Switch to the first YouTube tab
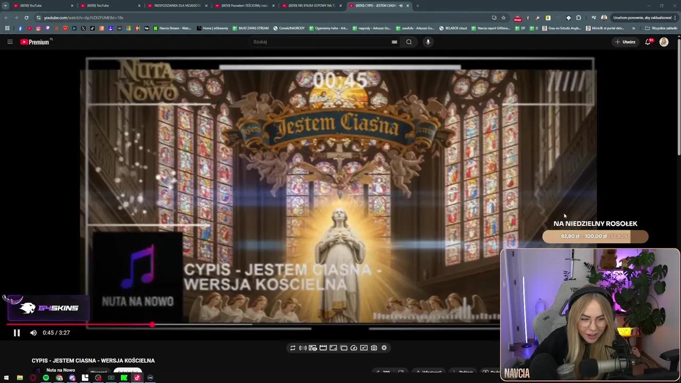This screenshot has width=681, height=383. point(43,5)
